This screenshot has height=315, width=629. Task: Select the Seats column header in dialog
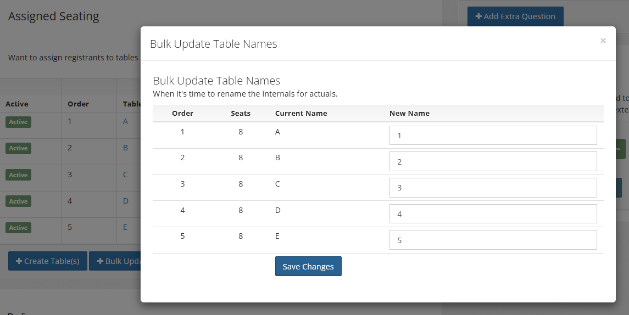pos(241,114)
